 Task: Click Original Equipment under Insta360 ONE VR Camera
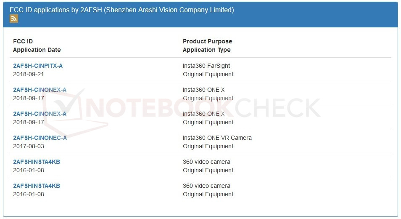208,146
